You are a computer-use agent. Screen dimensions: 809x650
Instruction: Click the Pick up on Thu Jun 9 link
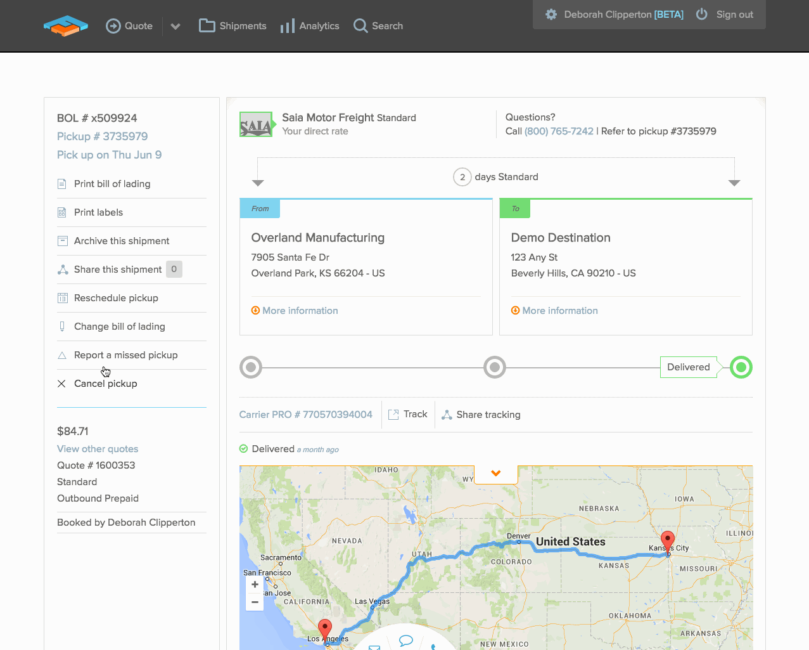pos(110,155)
